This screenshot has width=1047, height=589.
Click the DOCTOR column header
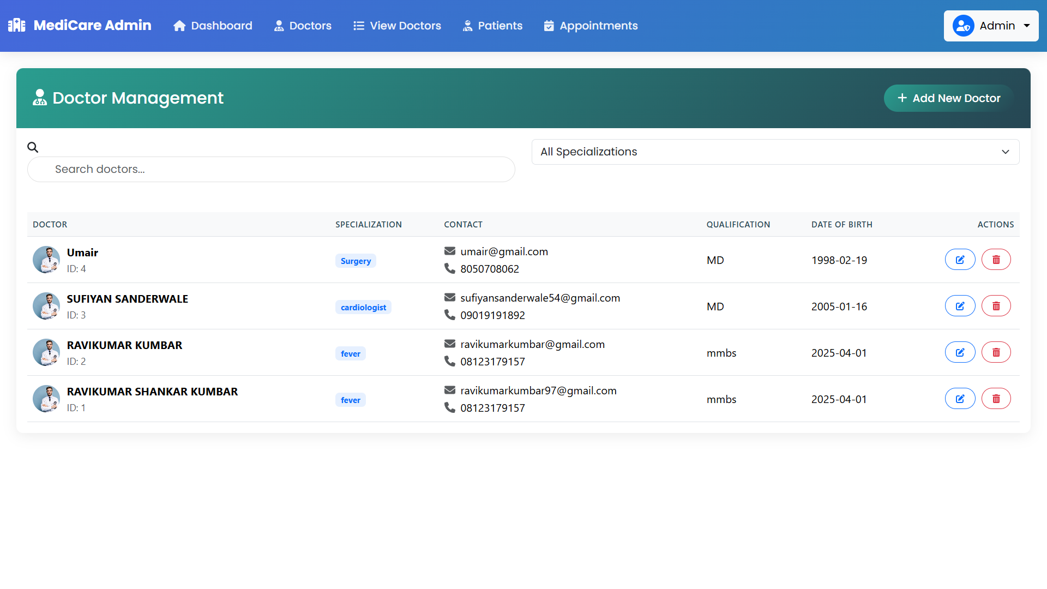[x=50, y=225]
